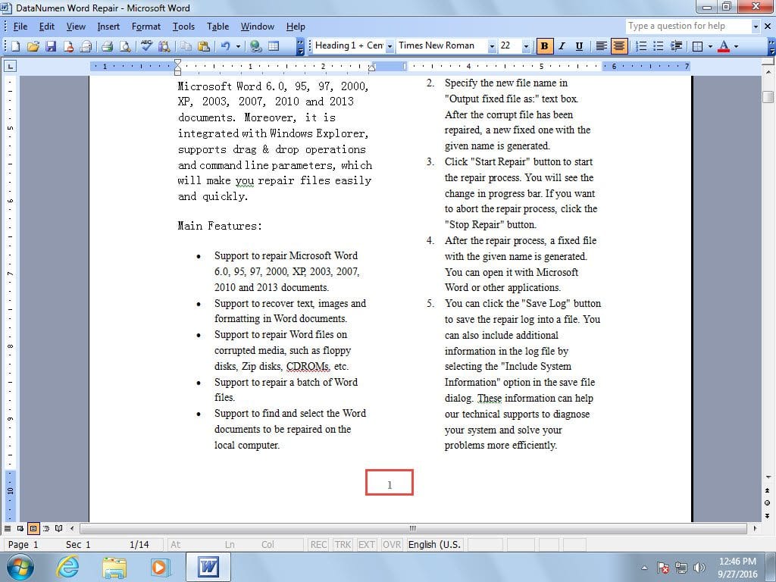This screenshot has height=582, width=776.
Task: Save the document using the Save icon
Action: point(51,45)
